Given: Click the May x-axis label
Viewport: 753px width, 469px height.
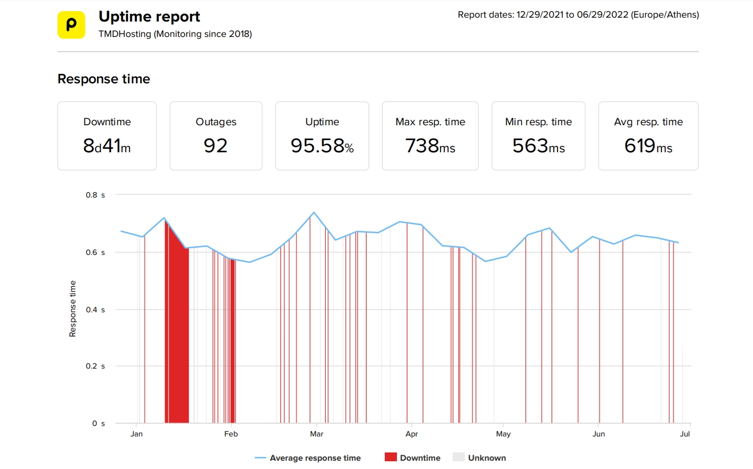Looking at the screenshot, I should click(503, 434).
